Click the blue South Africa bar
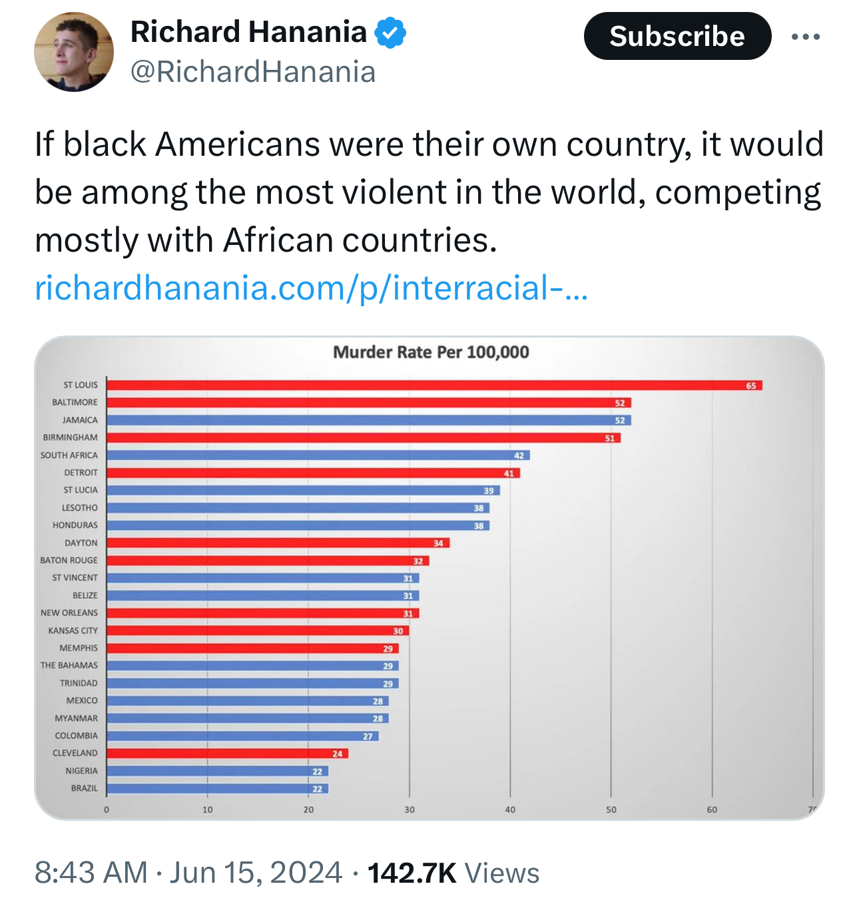This screenshot has width=859, height=924. 318,455
